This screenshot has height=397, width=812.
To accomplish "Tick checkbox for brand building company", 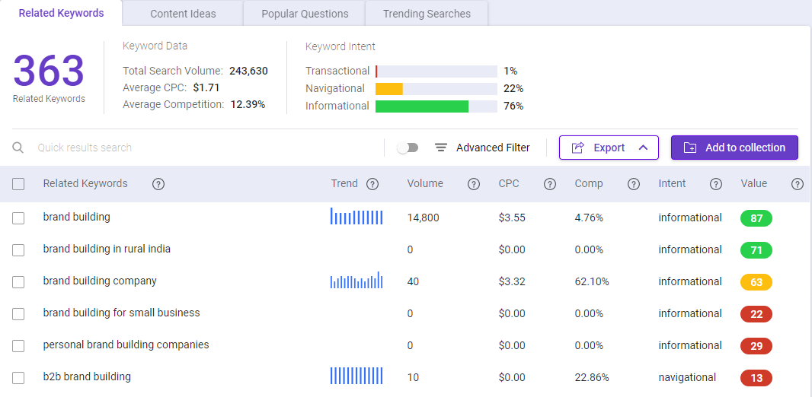I will pyautogui.click(x=18, y=282).
